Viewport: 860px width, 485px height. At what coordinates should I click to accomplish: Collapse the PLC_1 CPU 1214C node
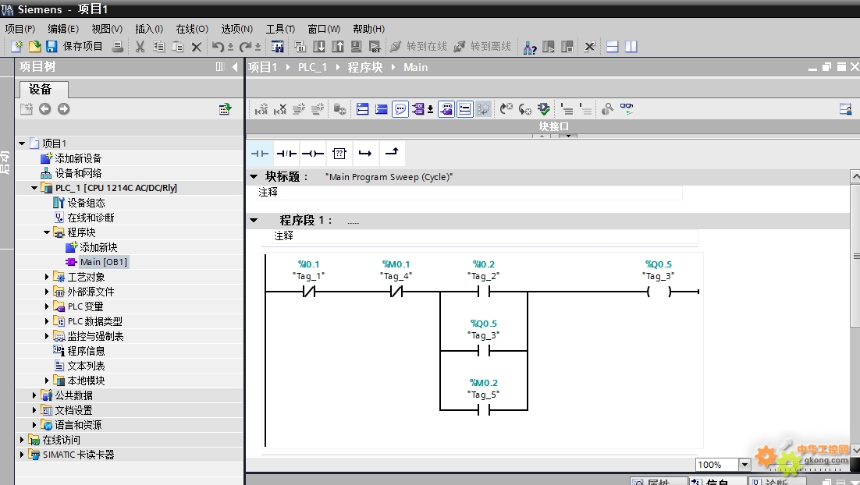pyautogui.click(x=34, y=188)
